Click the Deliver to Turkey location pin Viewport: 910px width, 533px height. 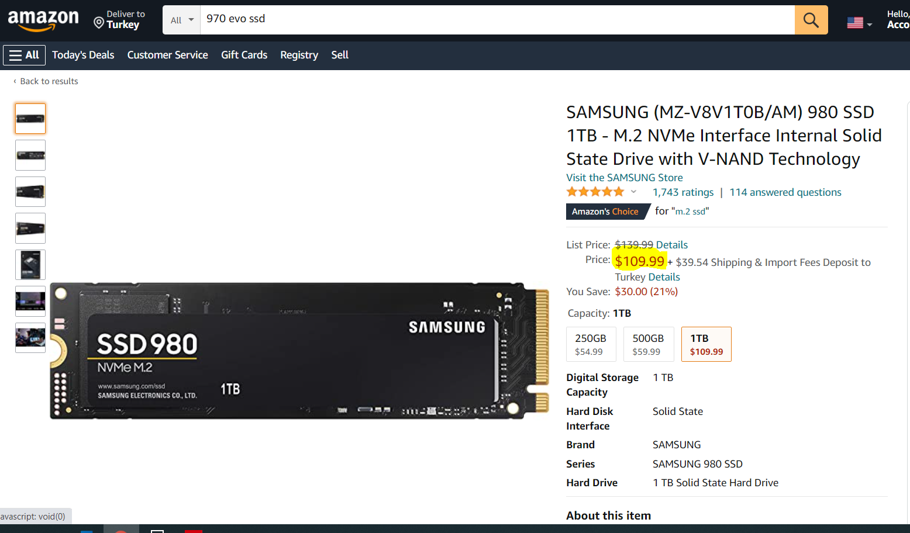point(99,23)
